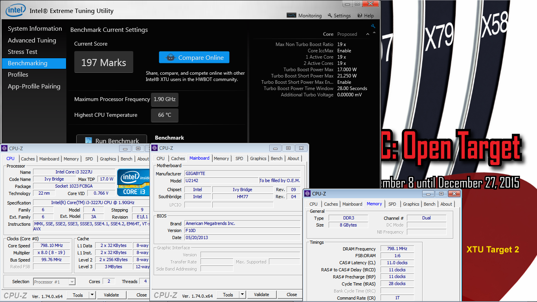Minimize the CPU-Z Memory window
Screen dimensions: 537x302
(x=428, y=193)
